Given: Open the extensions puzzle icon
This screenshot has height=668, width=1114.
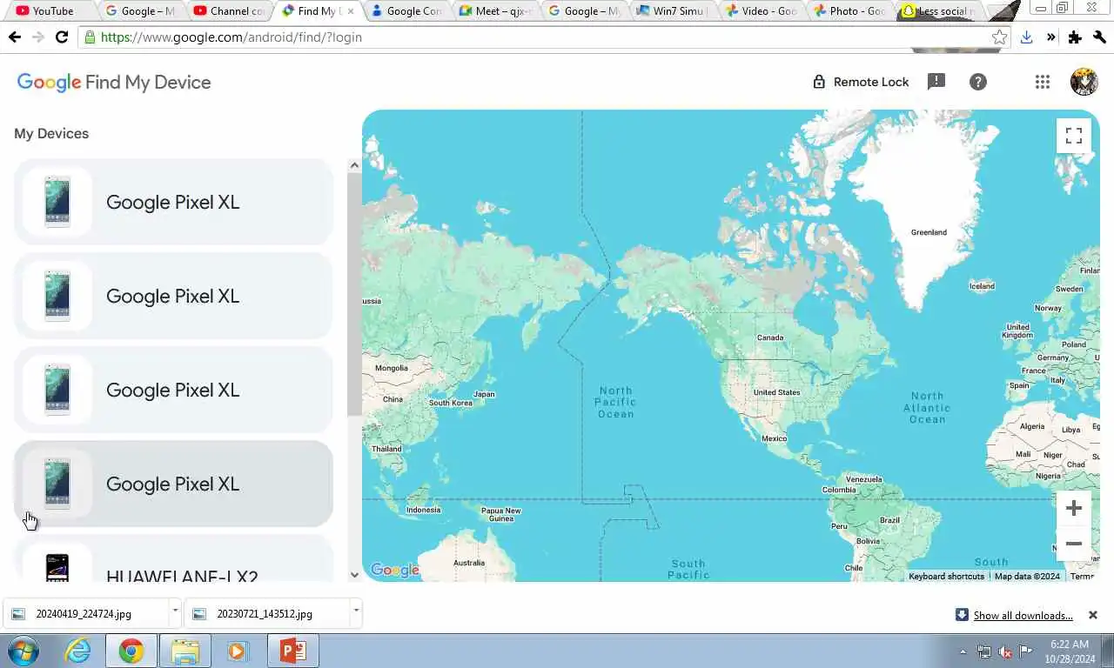Looking at the screenshot, I should point(1075,37).
